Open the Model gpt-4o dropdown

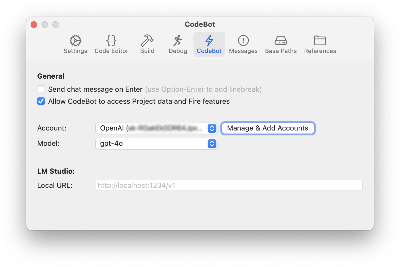tap(156, 144)
